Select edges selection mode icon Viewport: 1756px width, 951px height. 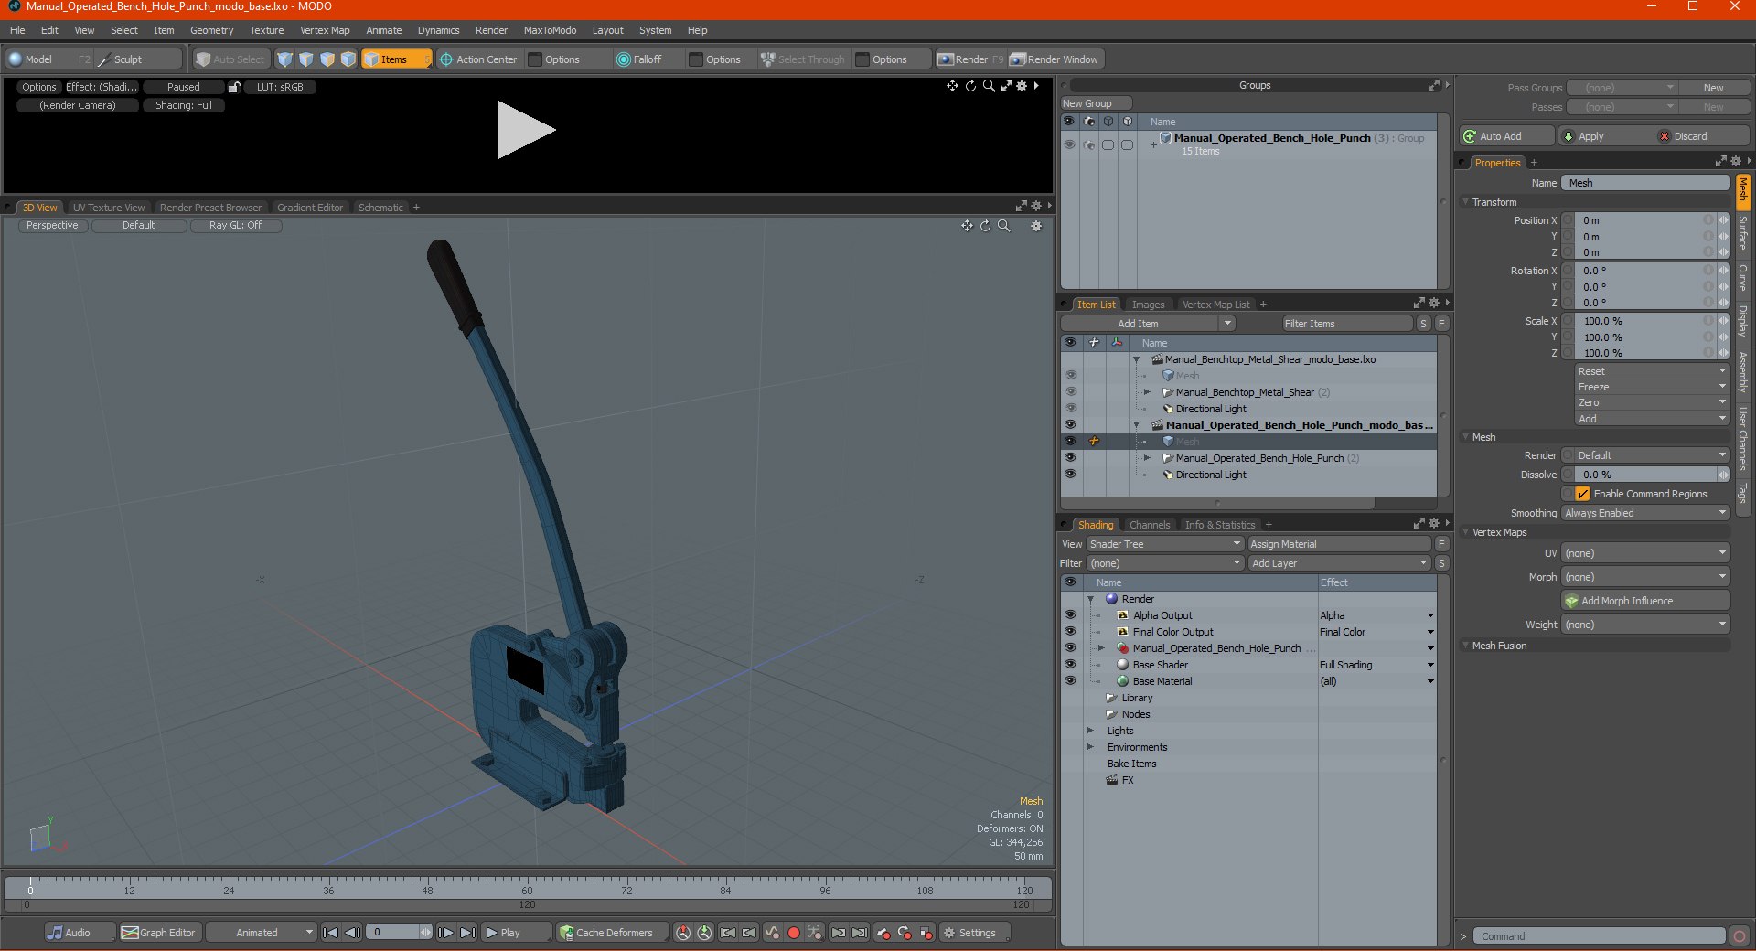(x=305, y=59)
